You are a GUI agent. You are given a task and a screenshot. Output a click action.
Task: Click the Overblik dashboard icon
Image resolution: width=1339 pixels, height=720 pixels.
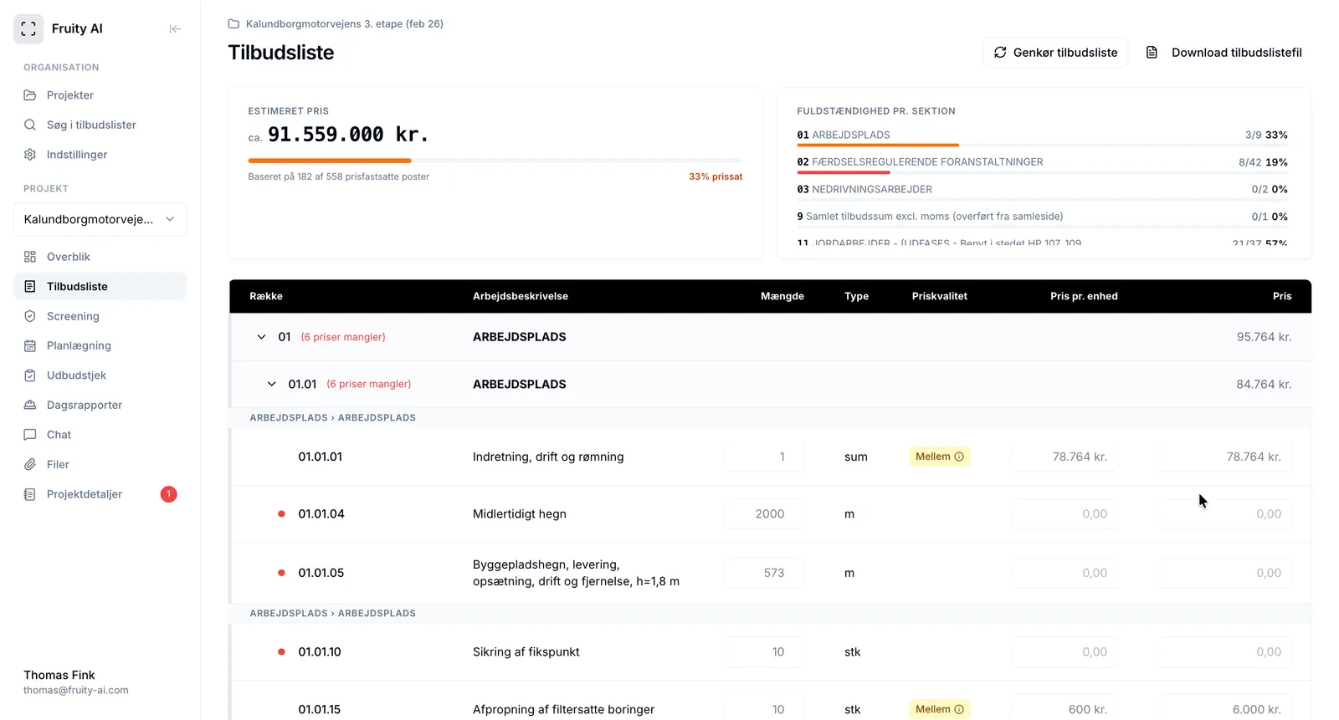coord(30,257)
